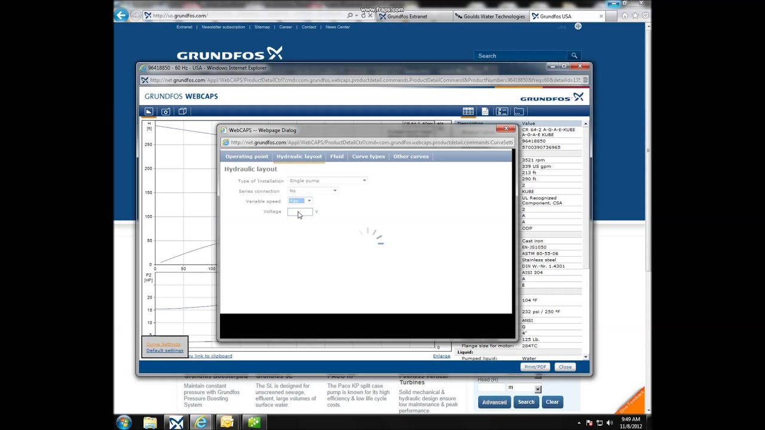Switch to the Other curves tab

[x=411, y=156]
